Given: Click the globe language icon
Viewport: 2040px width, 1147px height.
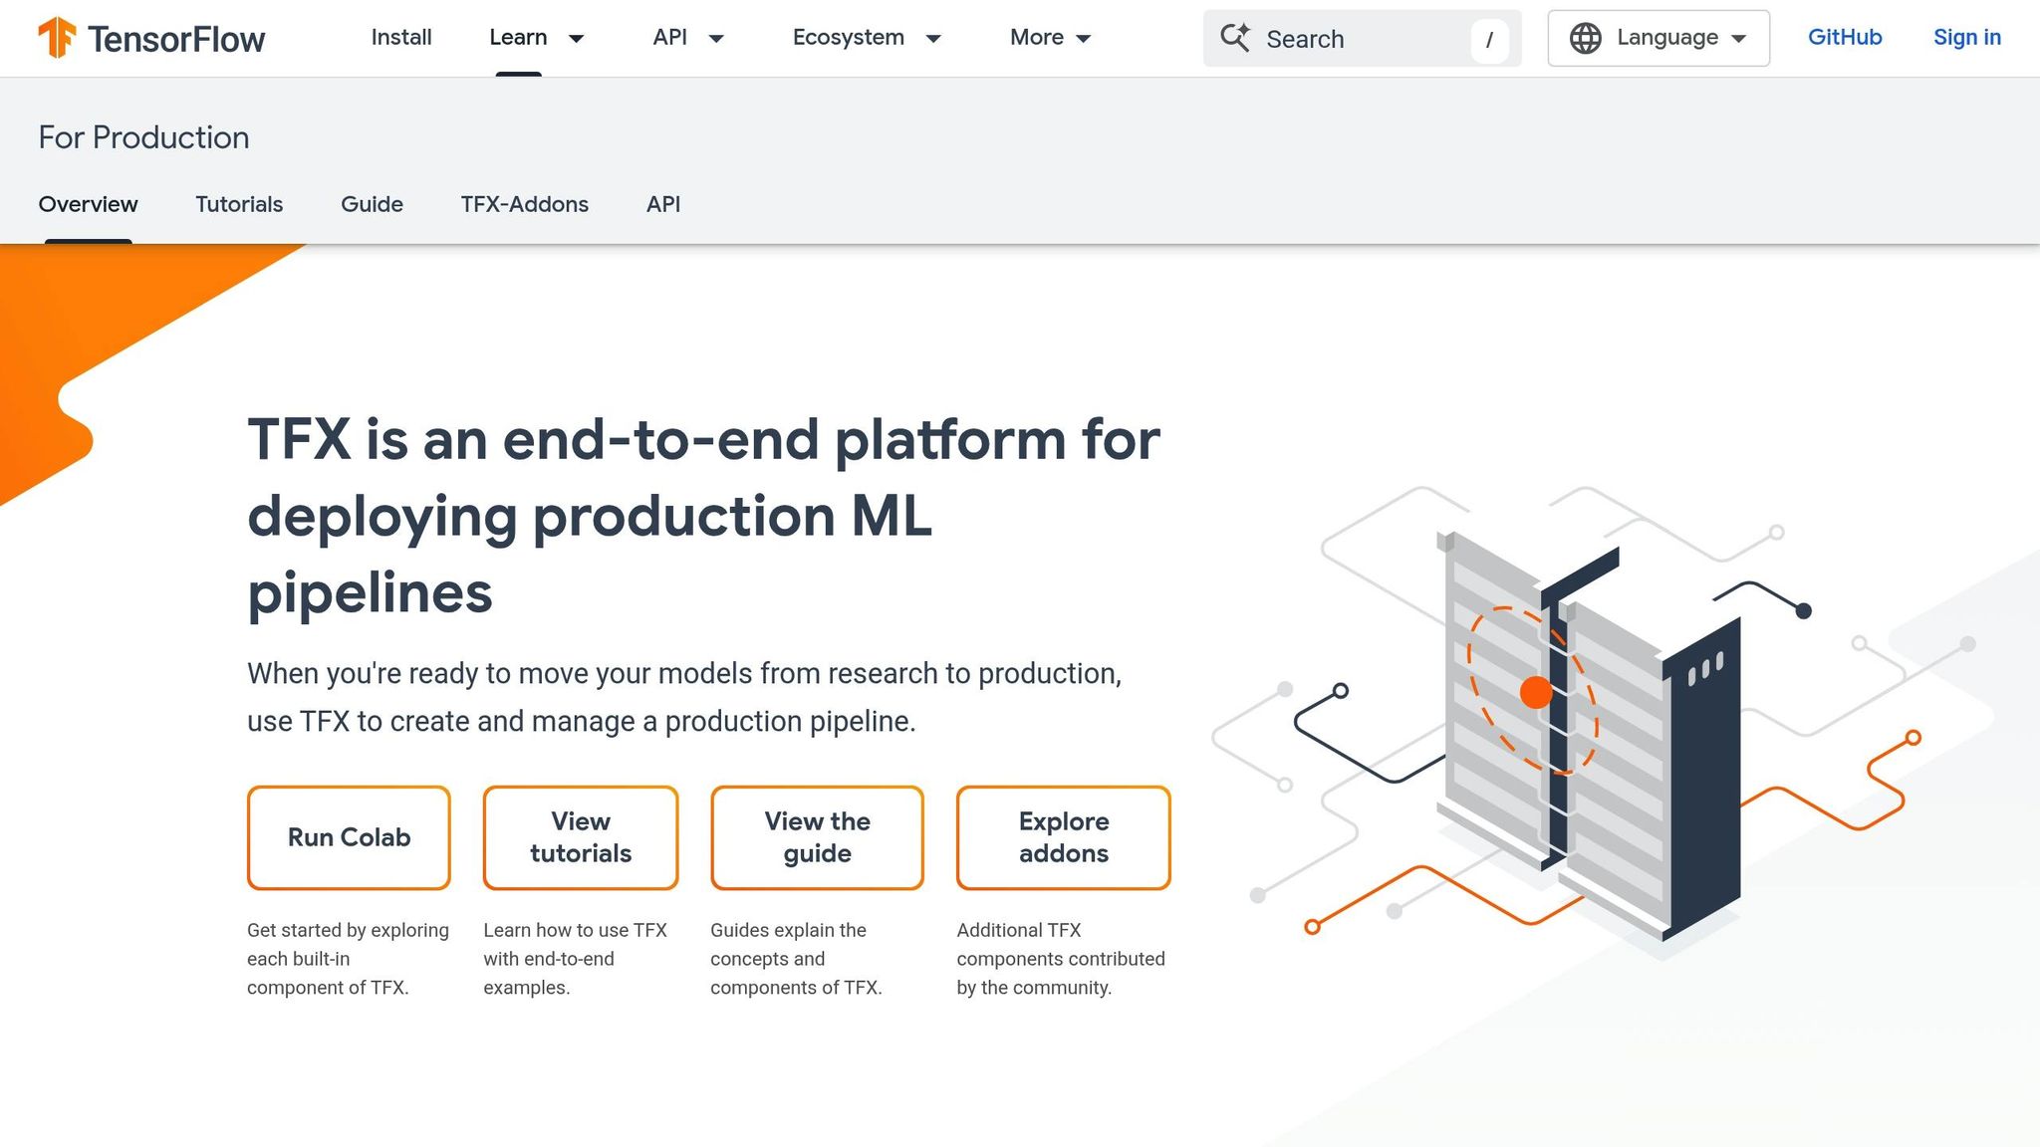Looking at the screenshot, I should (1587, 38).
